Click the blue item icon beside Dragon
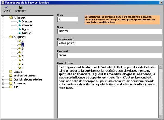 19,21
